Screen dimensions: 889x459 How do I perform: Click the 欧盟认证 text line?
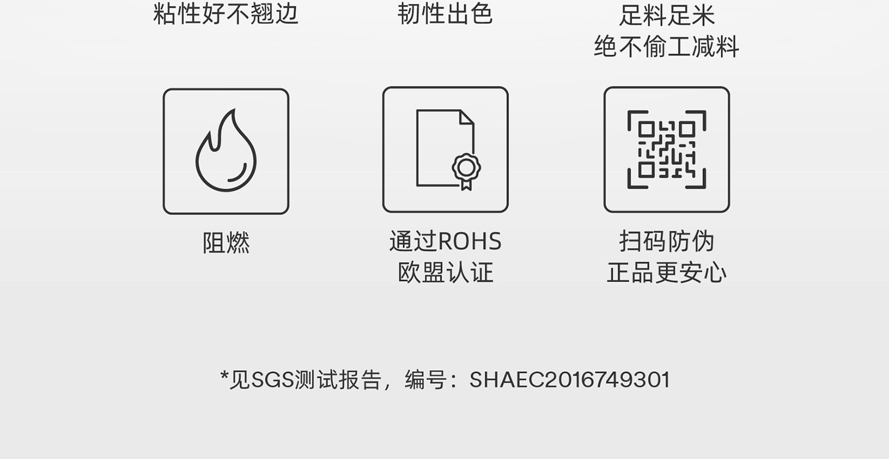click(x=445, y=273)
